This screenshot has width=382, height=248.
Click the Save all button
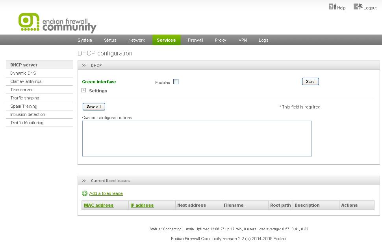coord(94,107)
